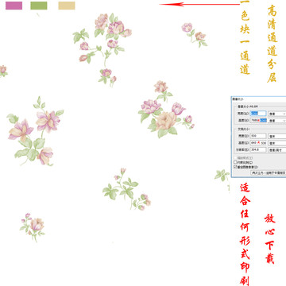Screen dimensions: 286x286
Task: Click the Image Size dialog title bar
Action: pyautogui.click(x=258, y=99)
